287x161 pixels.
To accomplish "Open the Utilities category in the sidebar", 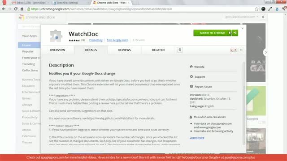I will 27,130.
